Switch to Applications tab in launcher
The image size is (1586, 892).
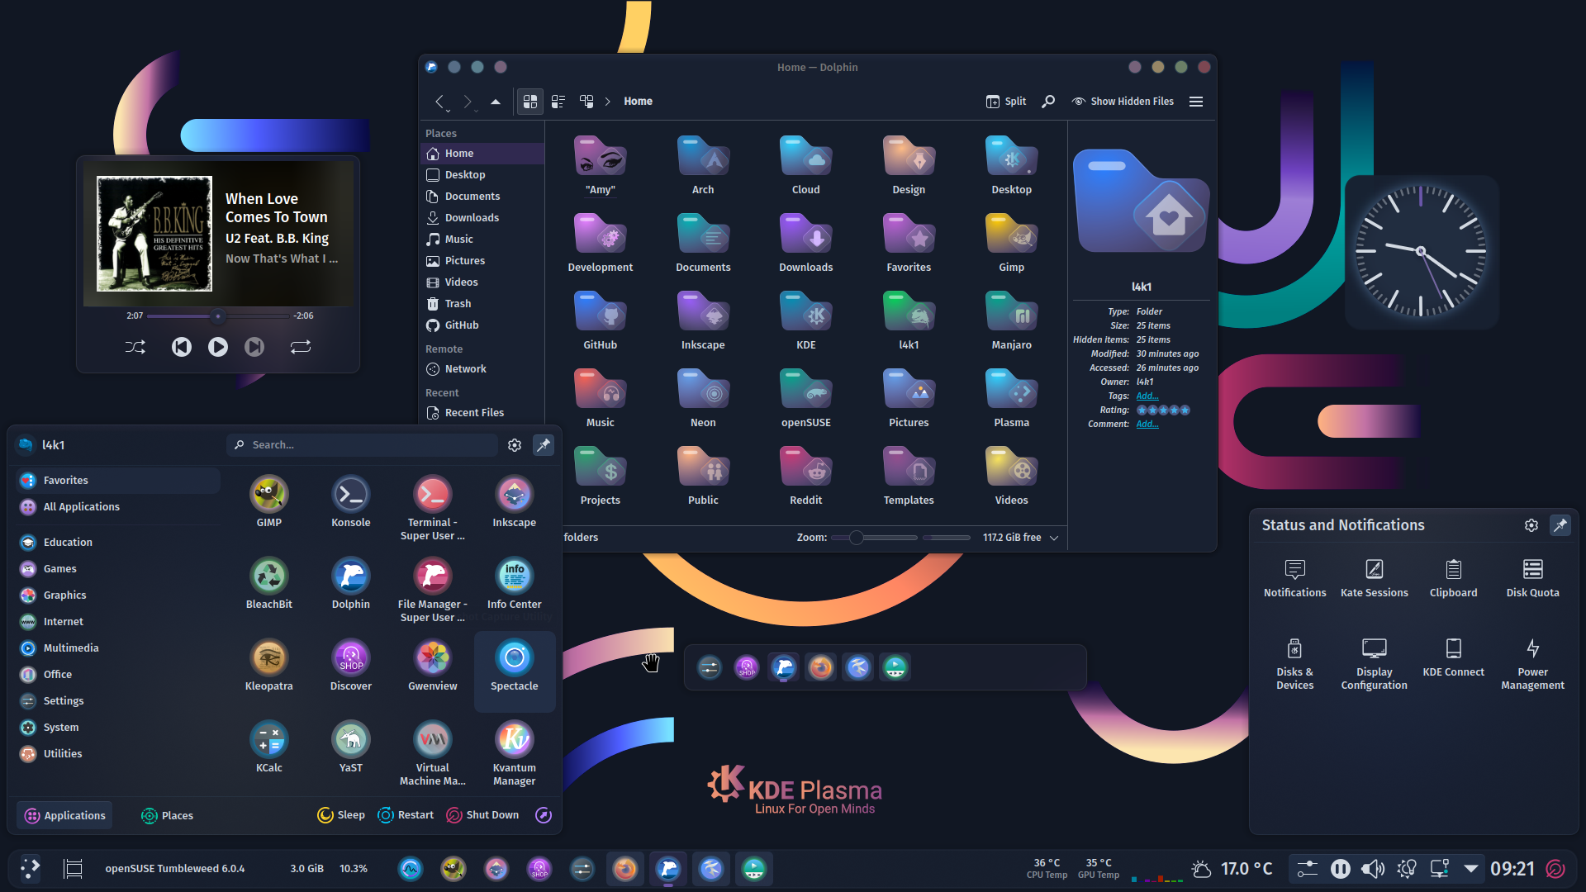point(64,815)
